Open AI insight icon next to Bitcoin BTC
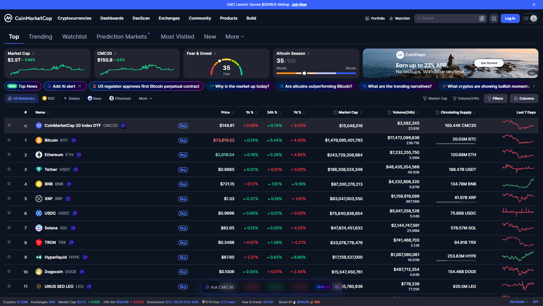This screenshot has width=543, height=306. 74,140
